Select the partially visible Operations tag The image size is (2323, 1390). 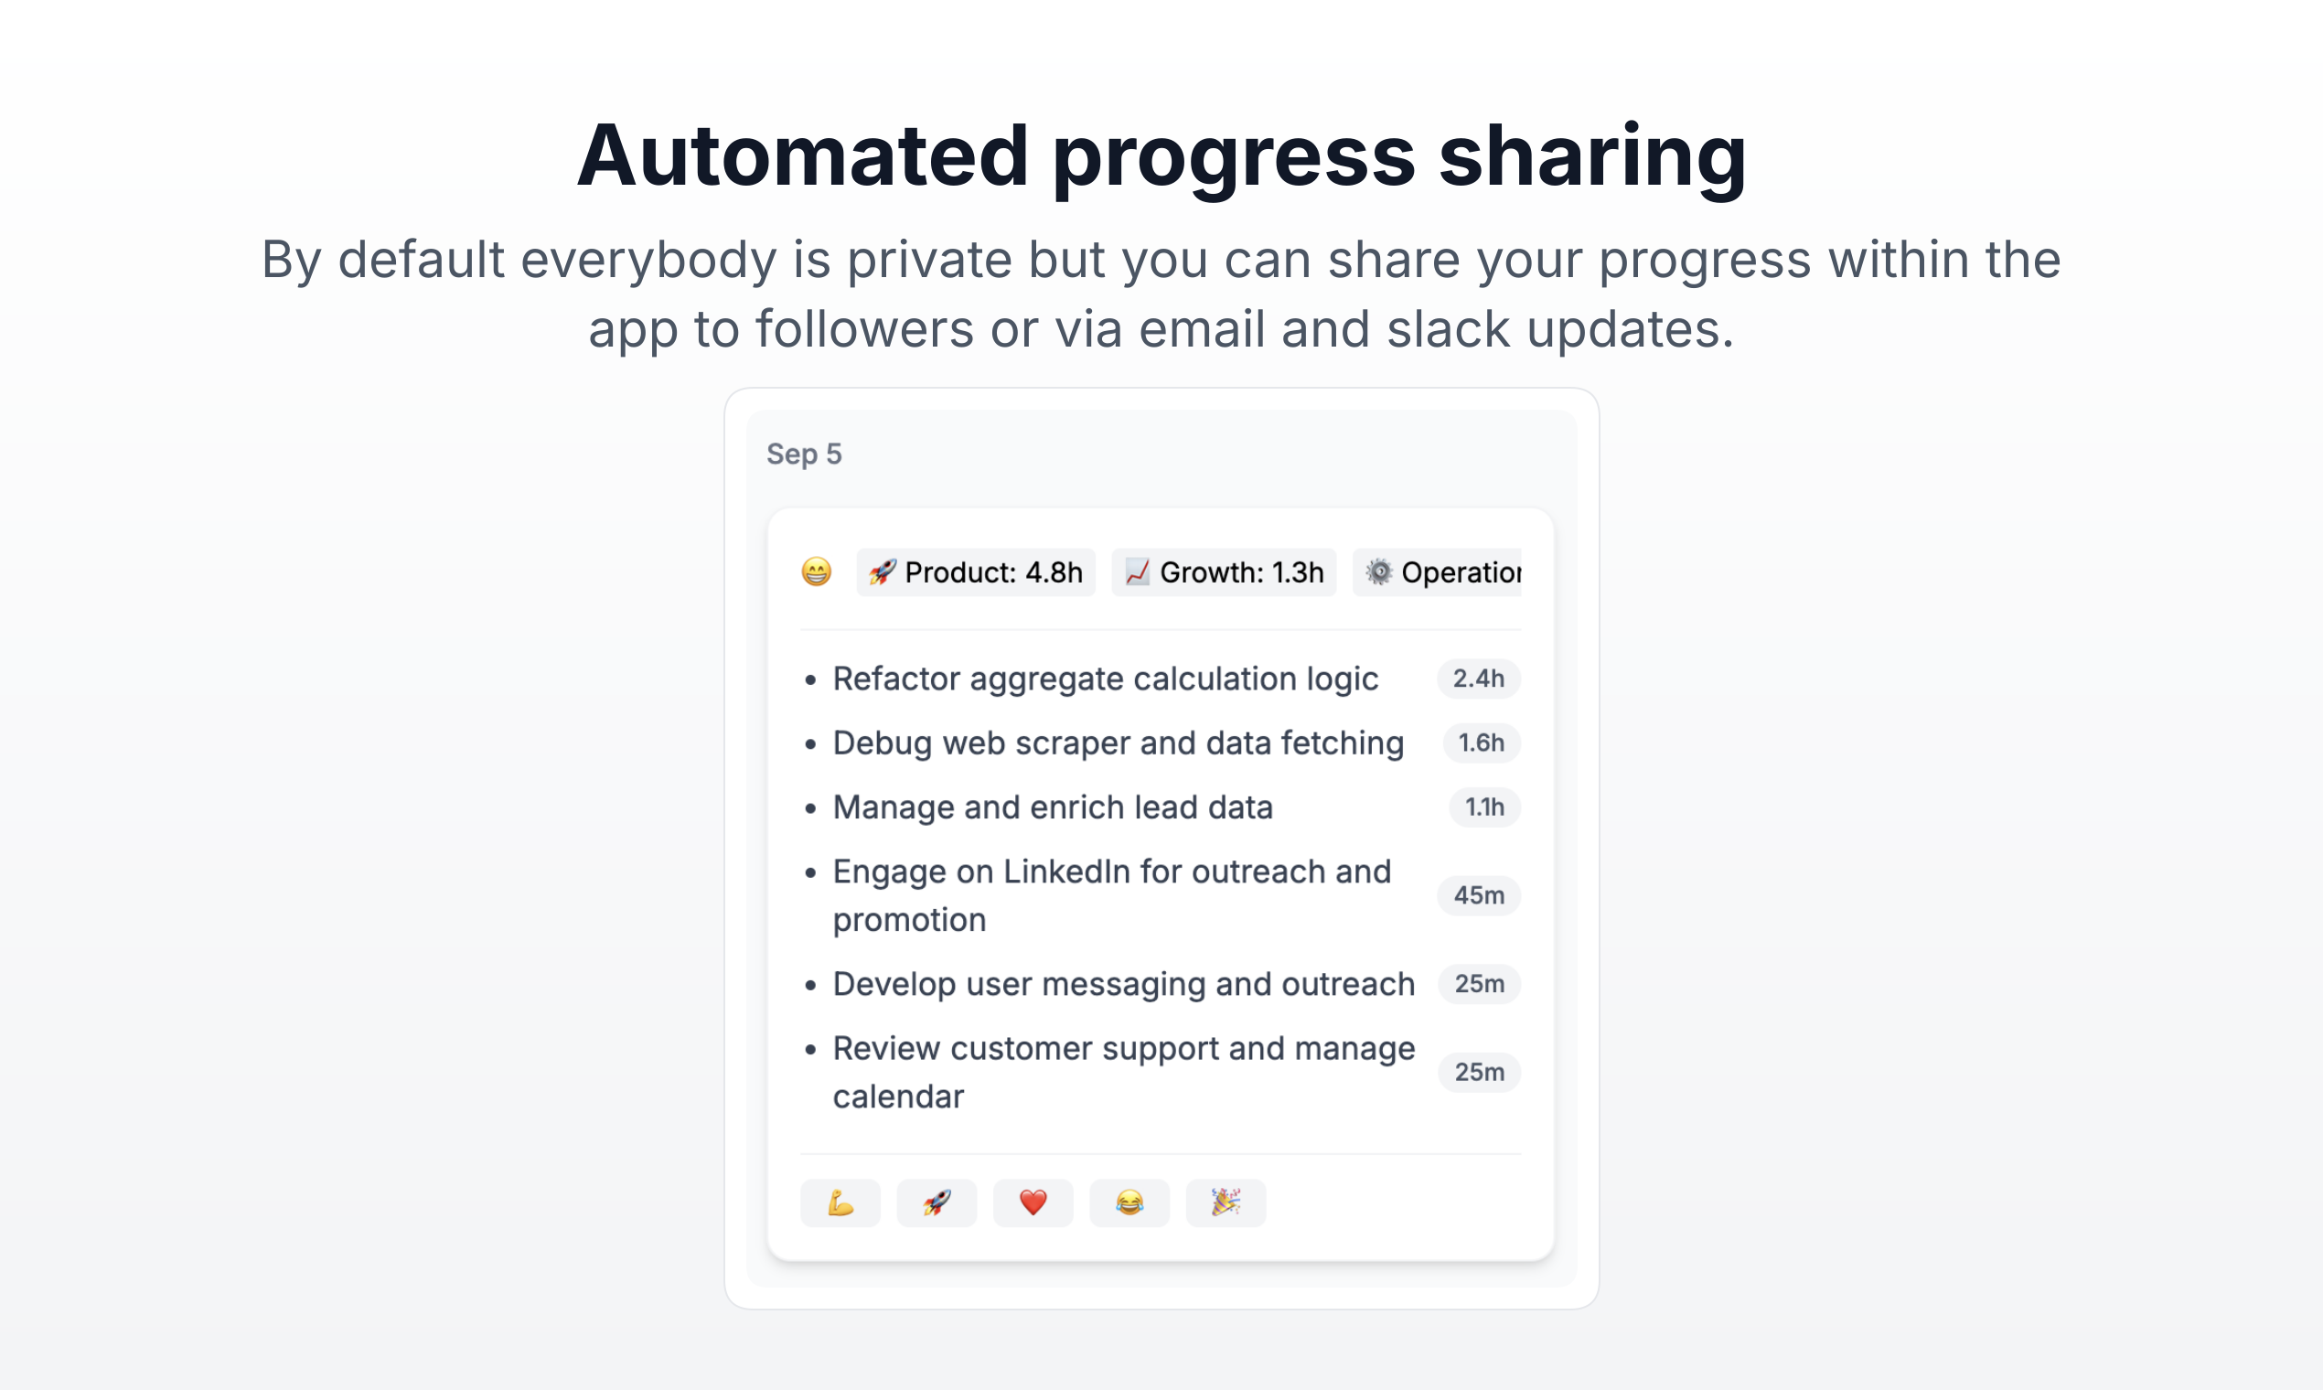[x=1440, y=572]
